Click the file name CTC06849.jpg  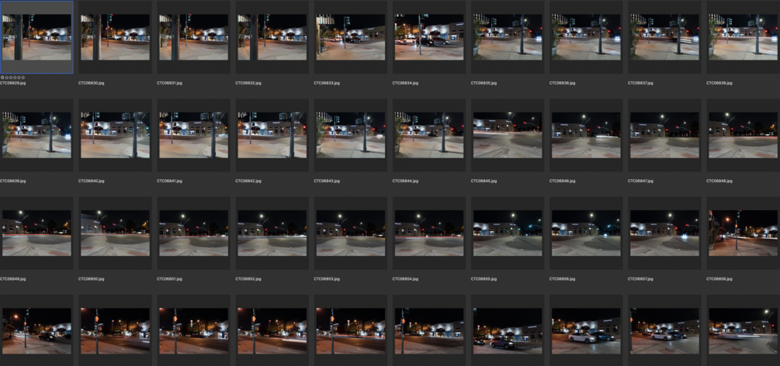pyautogui.click(x=13, y=279)
